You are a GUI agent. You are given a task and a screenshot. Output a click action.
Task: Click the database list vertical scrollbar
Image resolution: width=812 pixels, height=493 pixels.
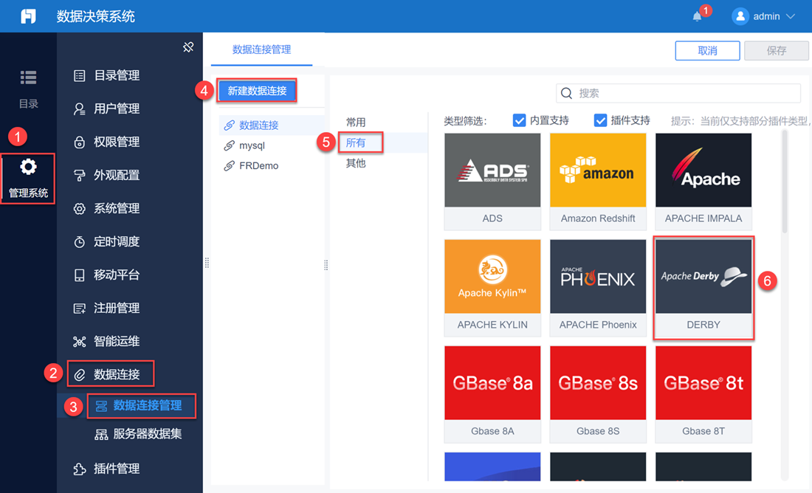point(785,182)
